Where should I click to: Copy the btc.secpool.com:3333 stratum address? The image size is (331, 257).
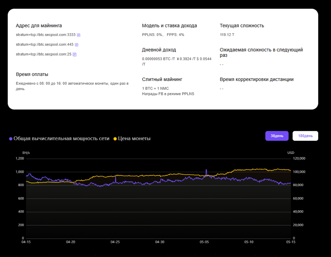point(79,35)
